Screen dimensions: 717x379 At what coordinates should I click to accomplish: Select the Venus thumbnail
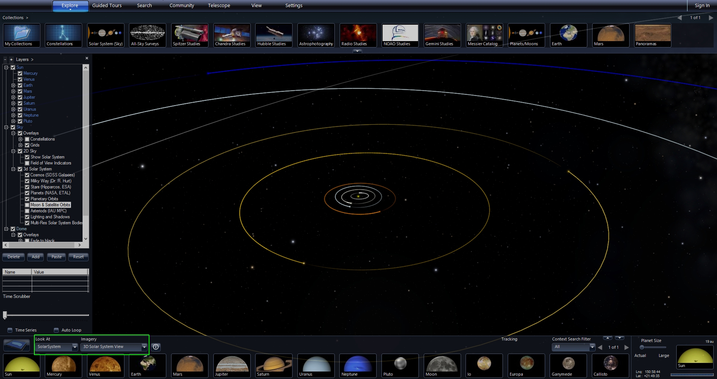106,366
